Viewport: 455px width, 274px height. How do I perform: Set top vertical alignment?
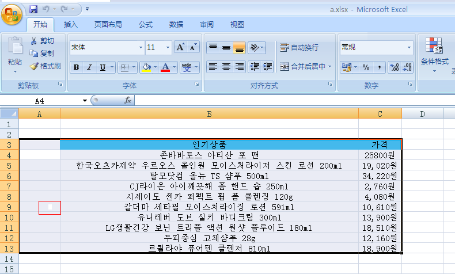(x=213, y=47)
